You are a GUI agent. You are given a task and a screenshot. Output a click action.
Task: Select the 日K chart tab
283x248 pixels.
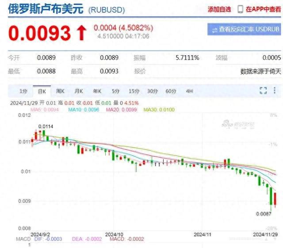coord(42,91)
